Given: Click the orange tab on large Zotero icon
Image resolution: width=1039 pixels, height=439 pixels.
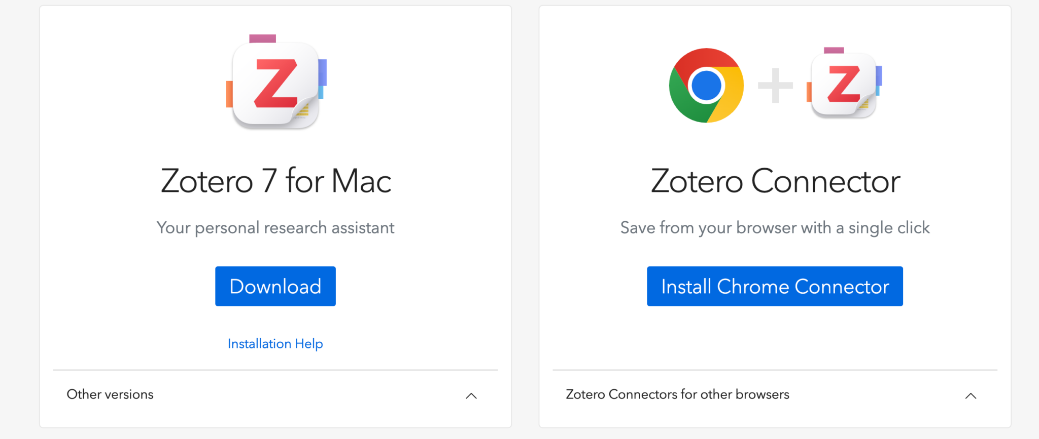Looking at the screenshot, I should (x=229, y=94).
